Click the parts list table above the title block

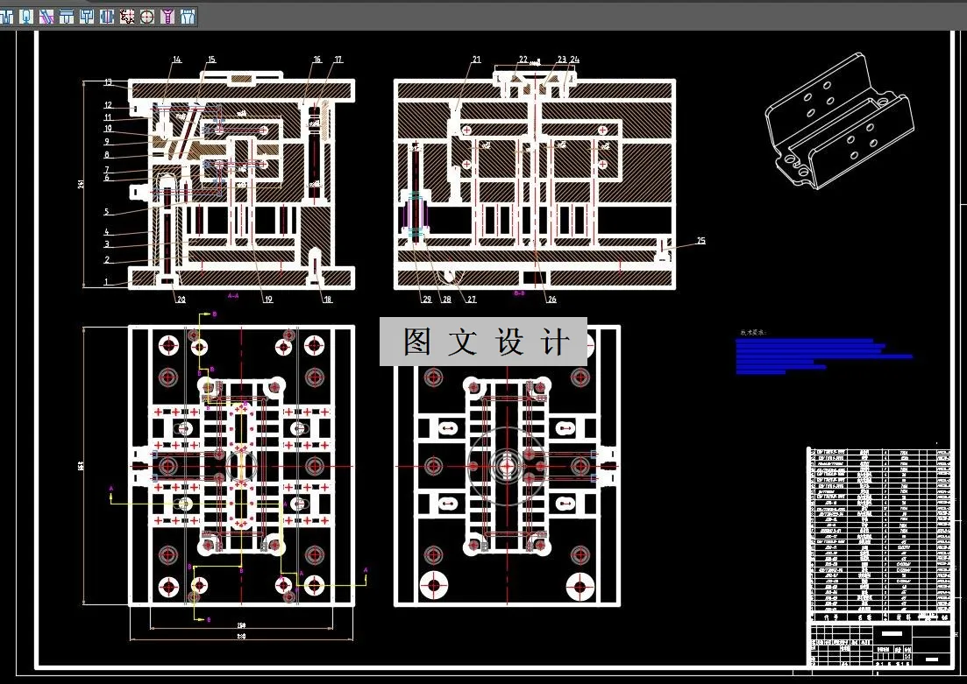[x=879, y=533]
